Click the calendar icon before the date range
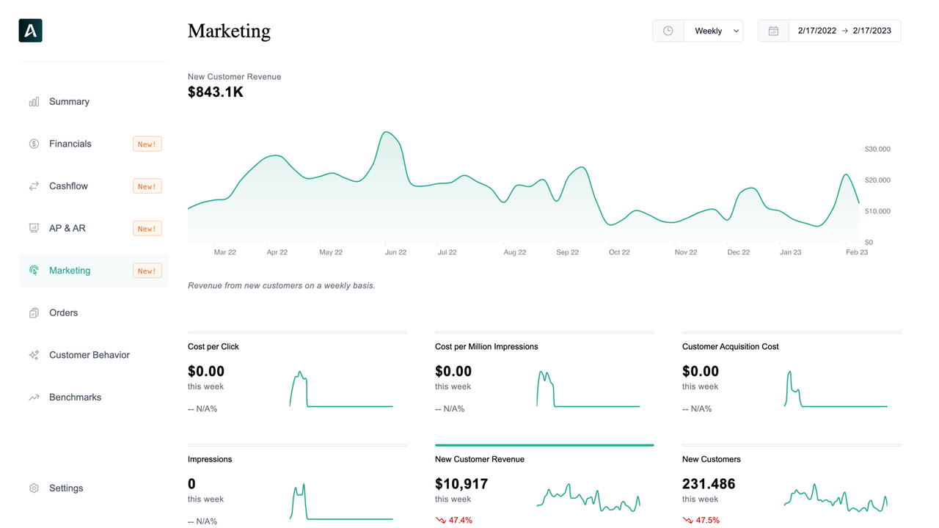 [x=773, y=30]
